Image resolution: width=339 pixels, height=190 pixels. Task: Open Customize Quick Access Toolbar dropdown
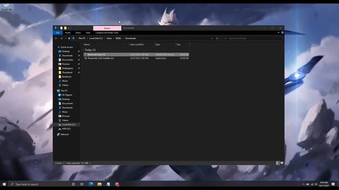pos(69,28)
